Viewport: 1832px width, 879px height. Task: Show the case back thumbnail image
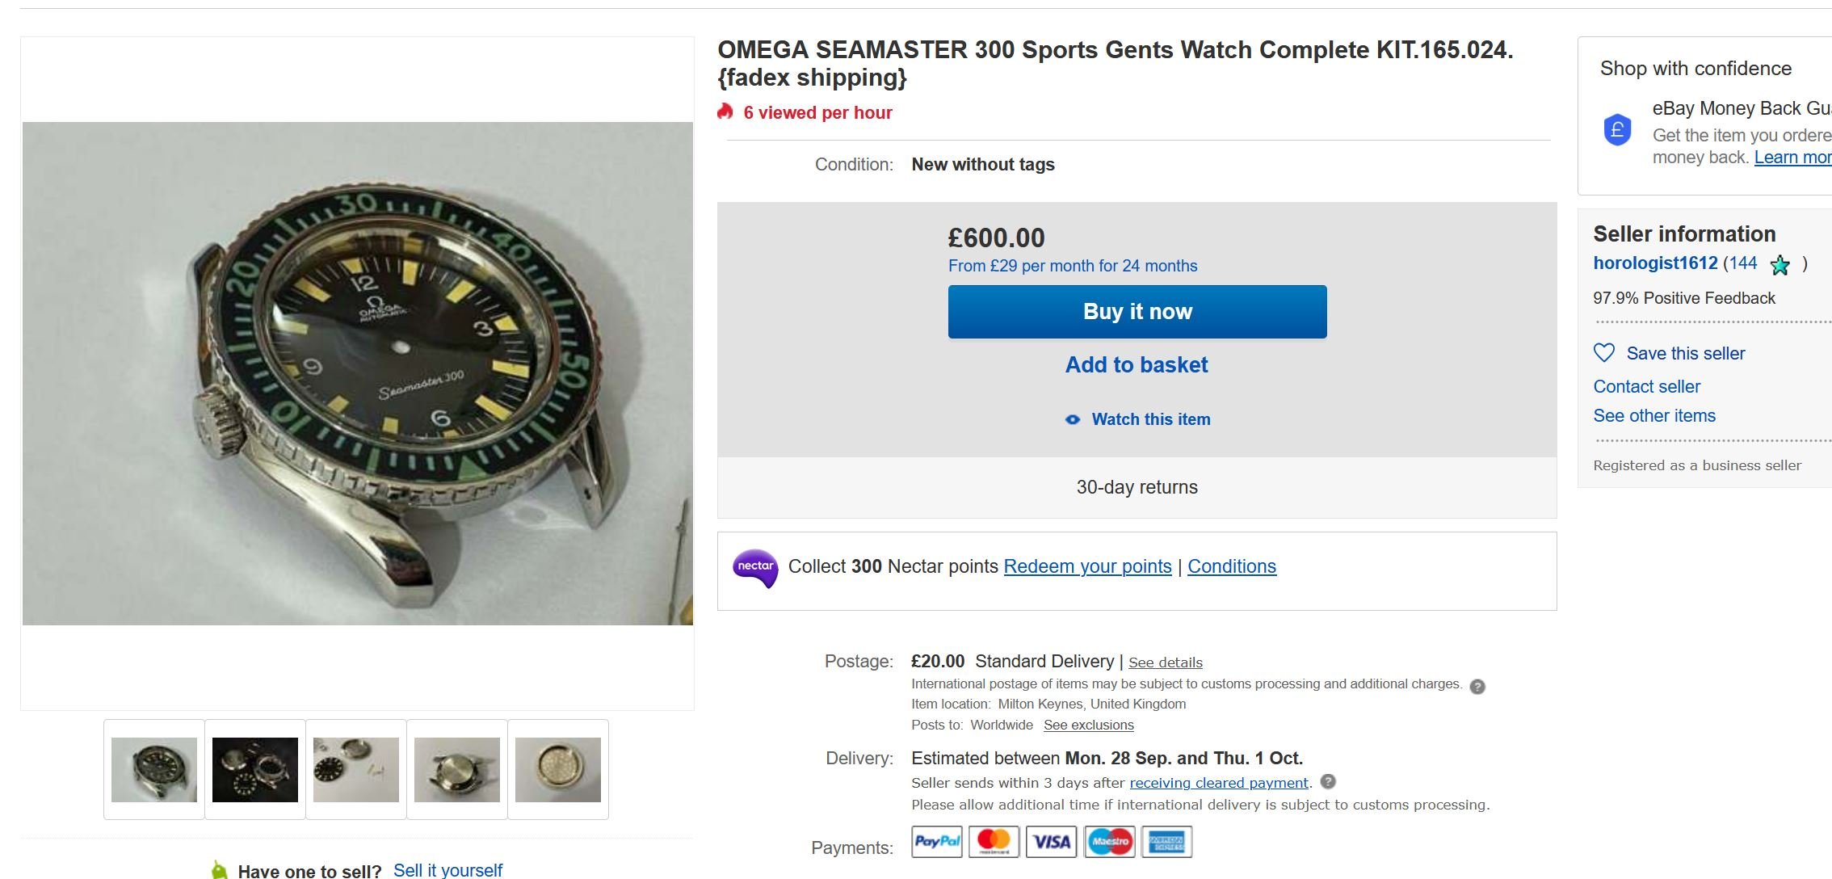[x=558, y=769]
